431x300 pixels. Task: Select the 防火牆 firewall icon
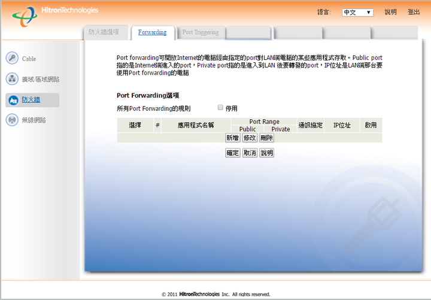[x=13, y=100]
